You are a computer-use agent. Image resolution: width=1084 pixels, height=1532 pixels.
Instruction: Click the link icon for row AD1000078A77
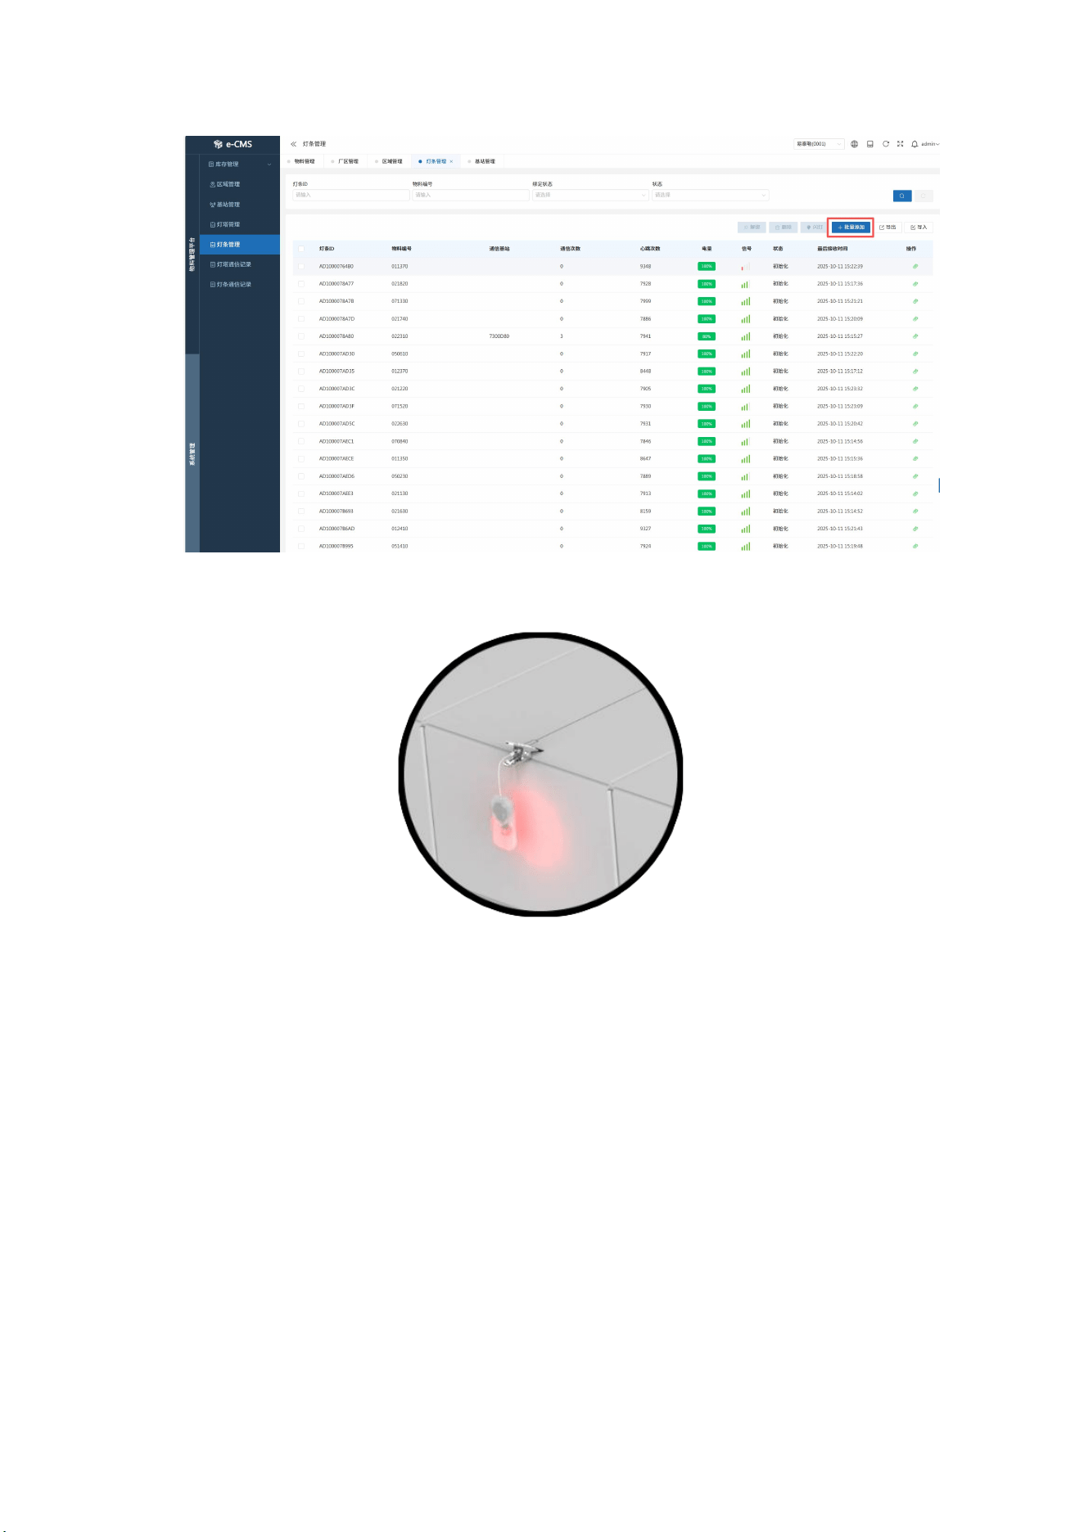(915, 284)
